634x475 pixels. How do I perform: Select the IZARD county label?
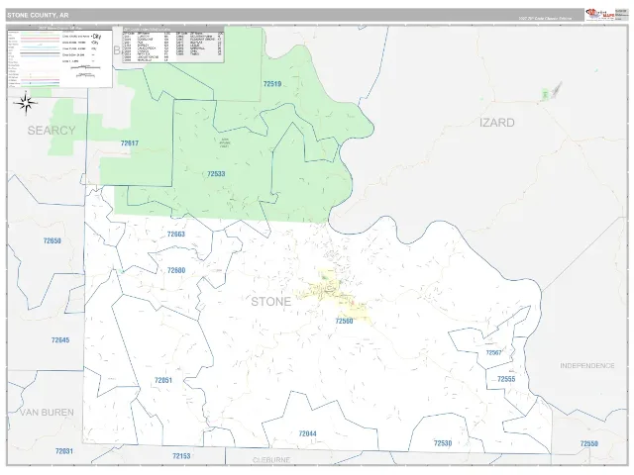pyautogui.click(x=497, y=123)
